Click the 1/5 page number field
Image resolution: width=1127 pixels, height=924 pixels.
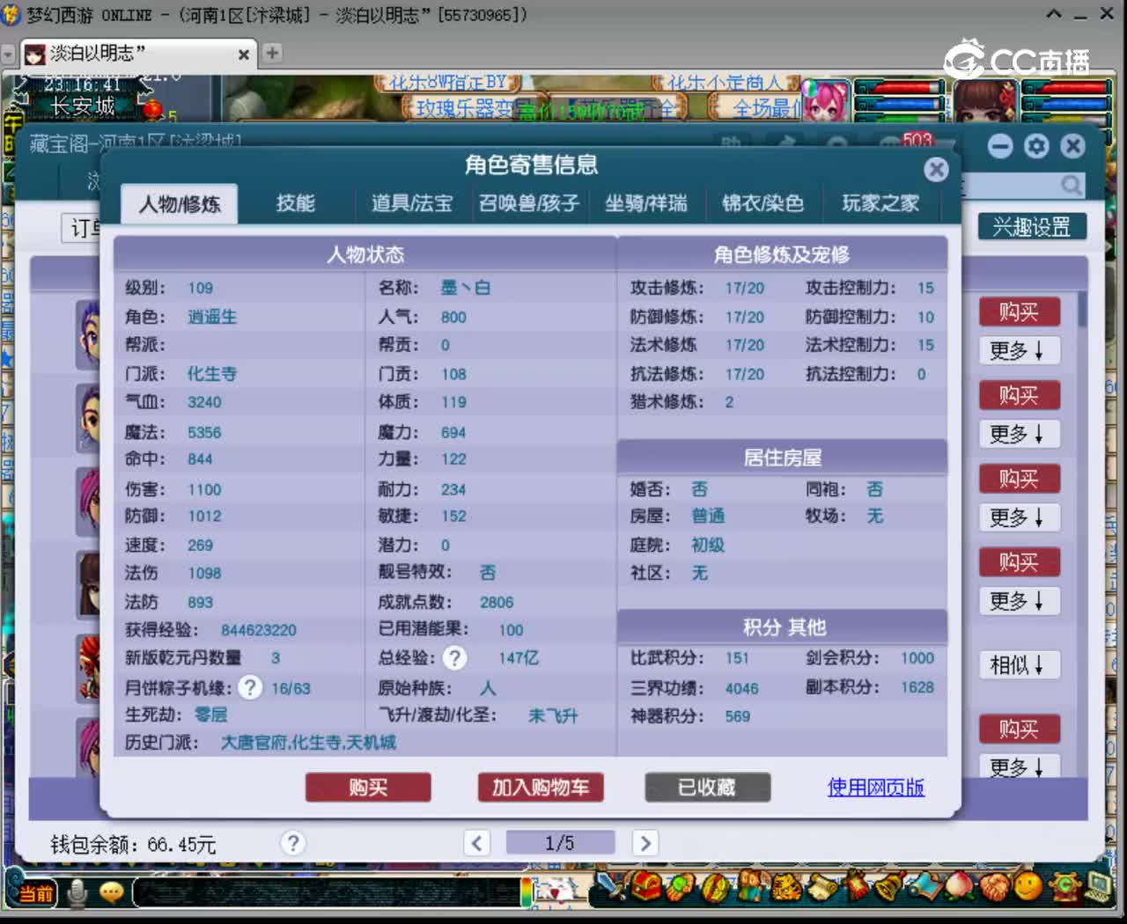coord(560,843)
